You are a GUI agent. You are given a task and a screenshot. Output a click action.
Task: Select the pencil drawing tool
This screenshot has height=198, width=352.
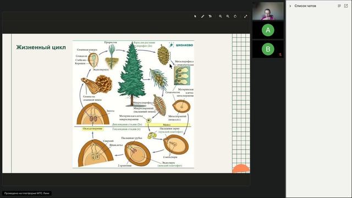202,16
